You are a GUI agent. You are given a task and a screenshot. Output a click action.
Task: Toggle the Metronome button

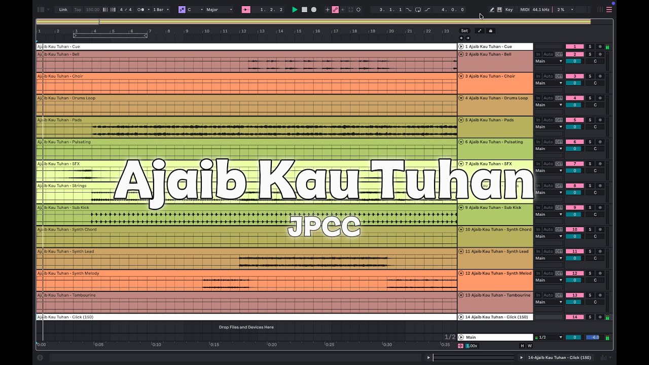pyautogui.click(x=140, y=10)
